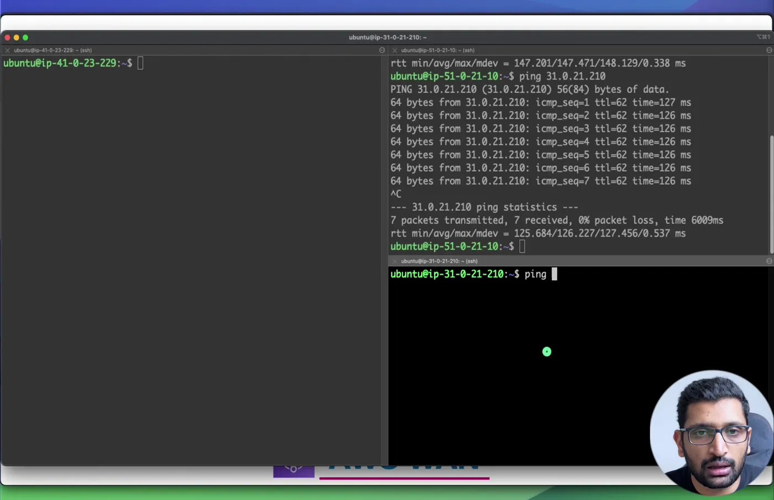Click the 7 packets transmitted summary line

point(557,220)
